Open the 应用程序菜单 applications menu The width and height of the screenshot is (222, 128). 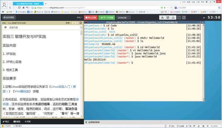(x=93, y=122)
